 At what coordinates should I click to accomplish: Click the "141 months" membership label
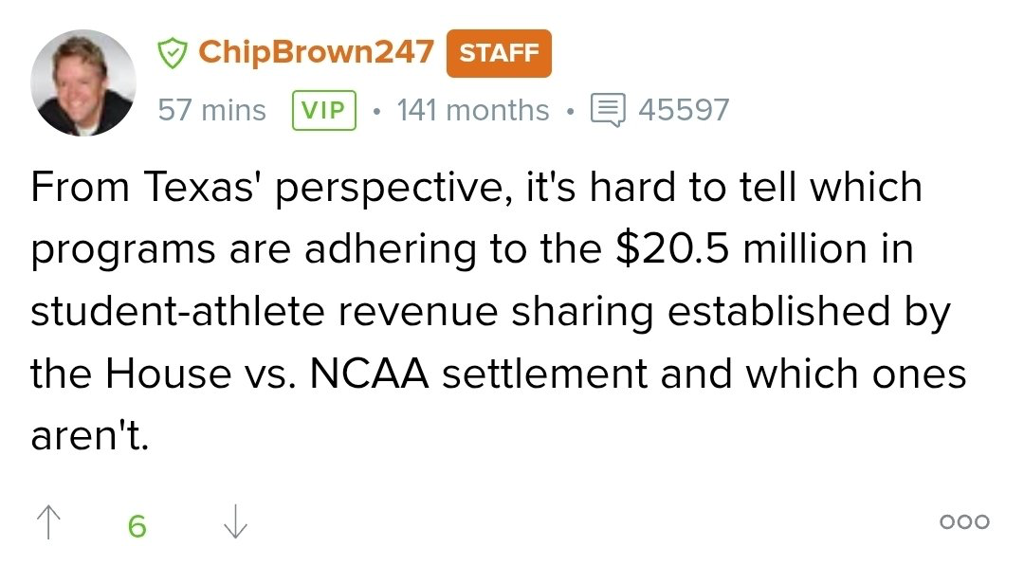click(x=472, y=110)
